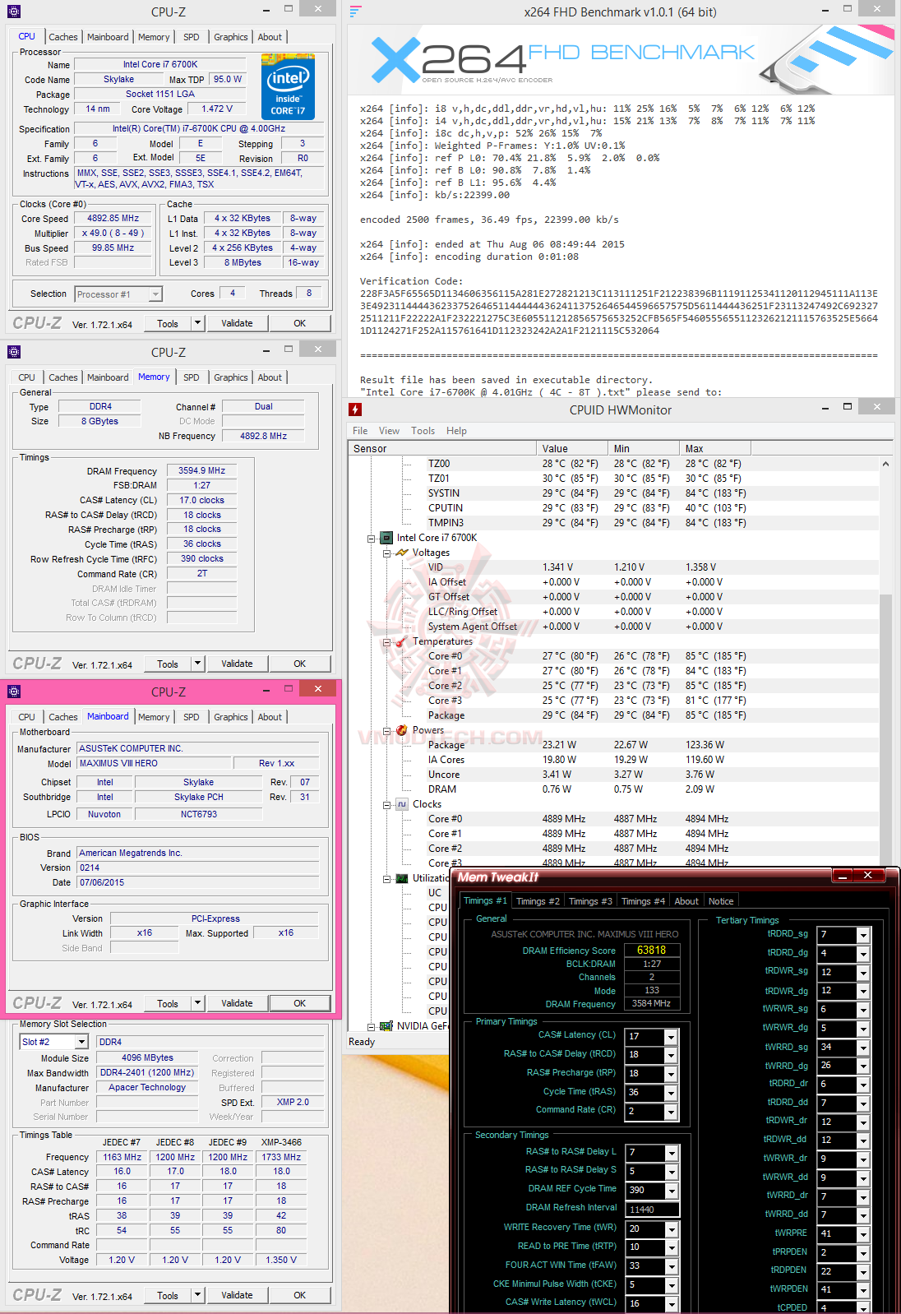The image size is (901, 1314).
Task: Minimize the Mem TweakIt window
Action: tap(843, 876)
